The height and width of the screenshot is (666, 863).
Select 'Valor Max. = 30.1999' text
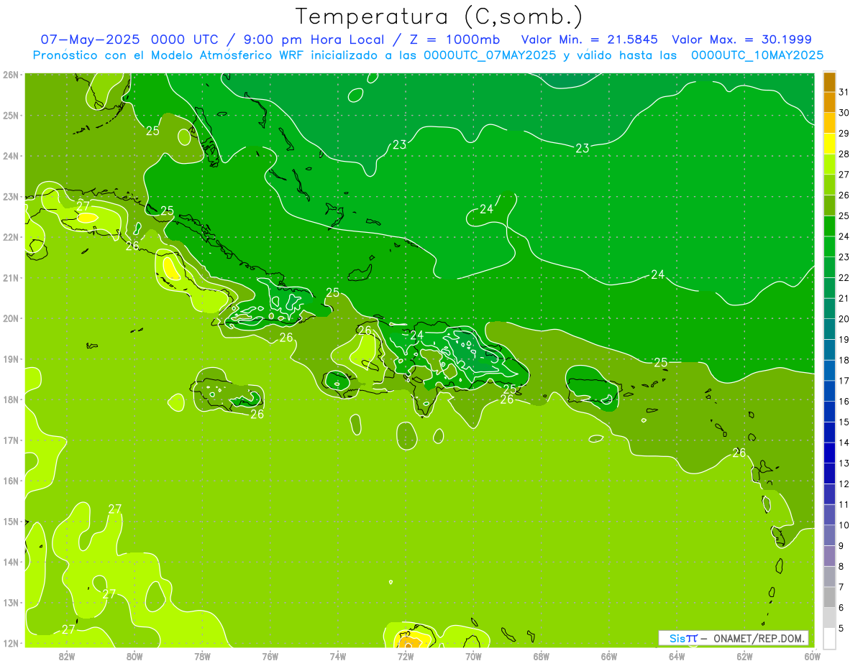coord(741,40)
